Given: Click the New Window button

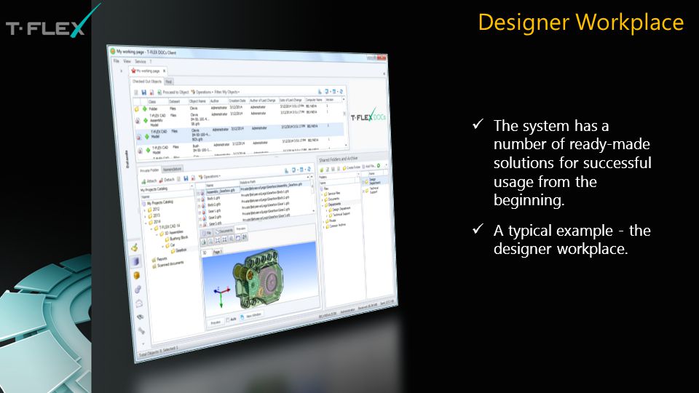Looking at the screenshot, I should point(251,315).
